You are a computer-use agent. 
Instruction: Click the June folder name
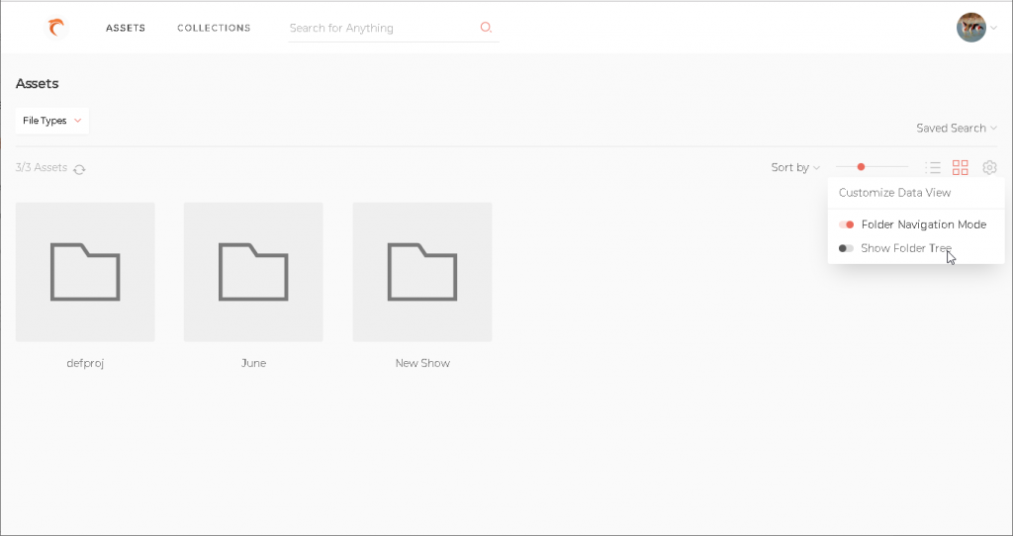click(x=253, y=363)
